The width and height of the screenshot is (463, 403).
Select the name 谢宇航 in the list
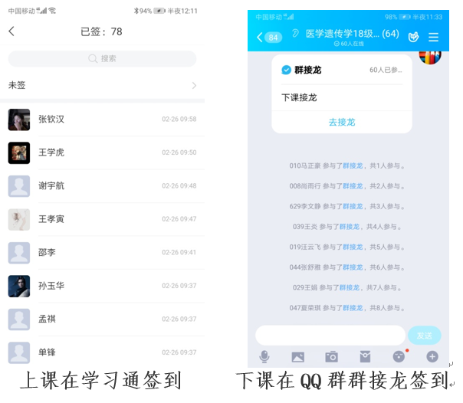tap(51, 186)
